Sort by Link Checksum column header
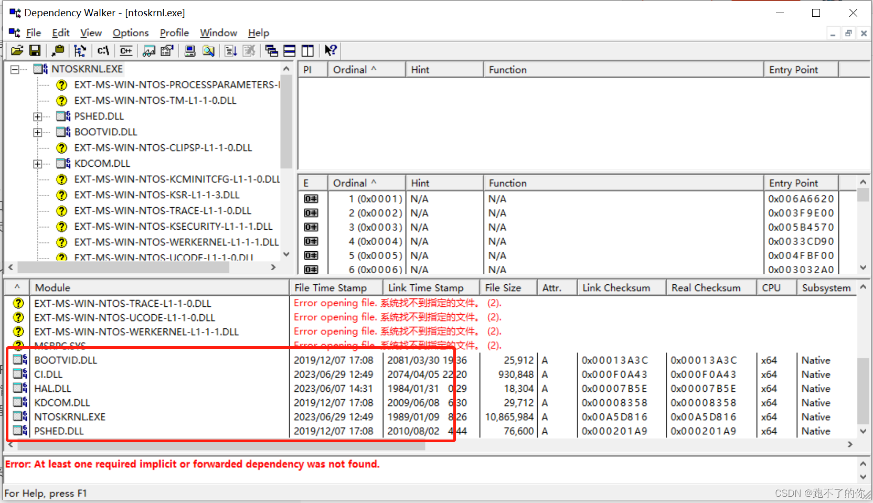The height and width of the screenshot is (503, 873). 621,287
